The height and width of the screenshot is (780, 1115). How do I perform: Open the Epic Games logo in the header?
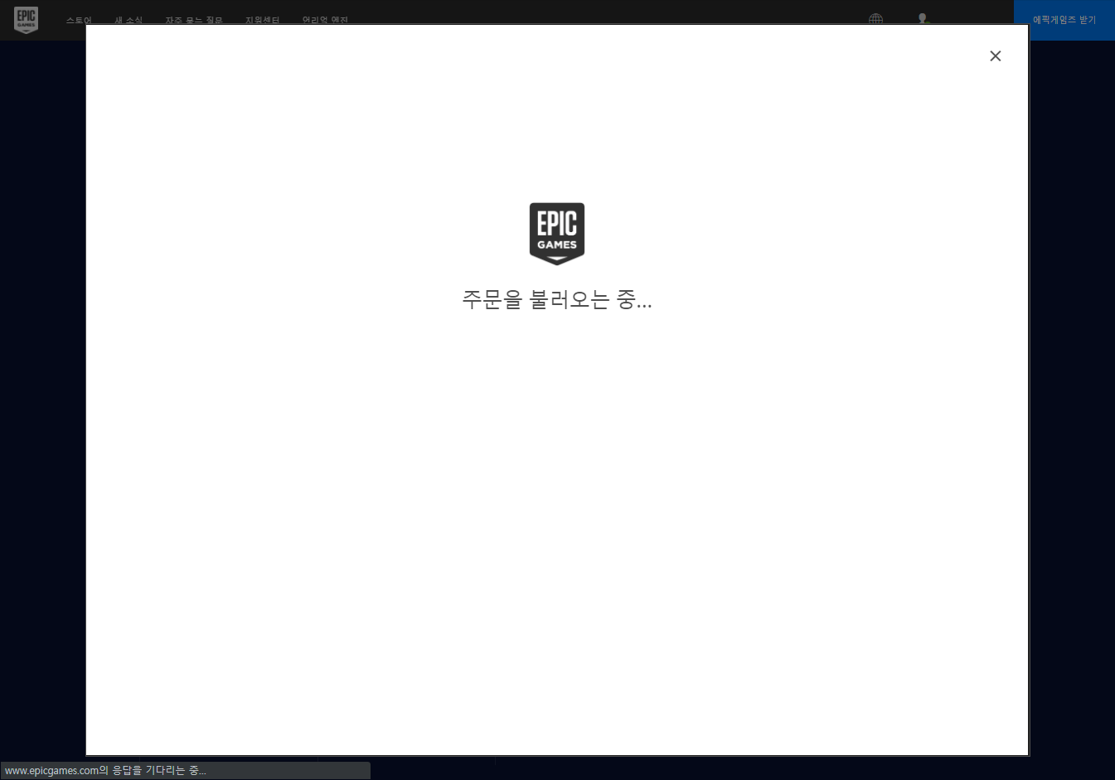27,19
